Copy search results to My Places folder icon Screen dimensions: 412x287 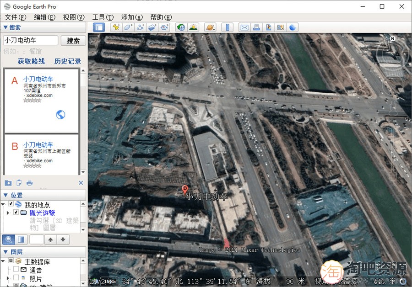(x=8, y=183)
